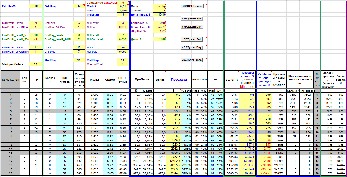The height and width of the screenshot is (177, 347).
Task: Select the red -1 TakeProffit_Level1_5Corr value
Action: coord(36,39)
